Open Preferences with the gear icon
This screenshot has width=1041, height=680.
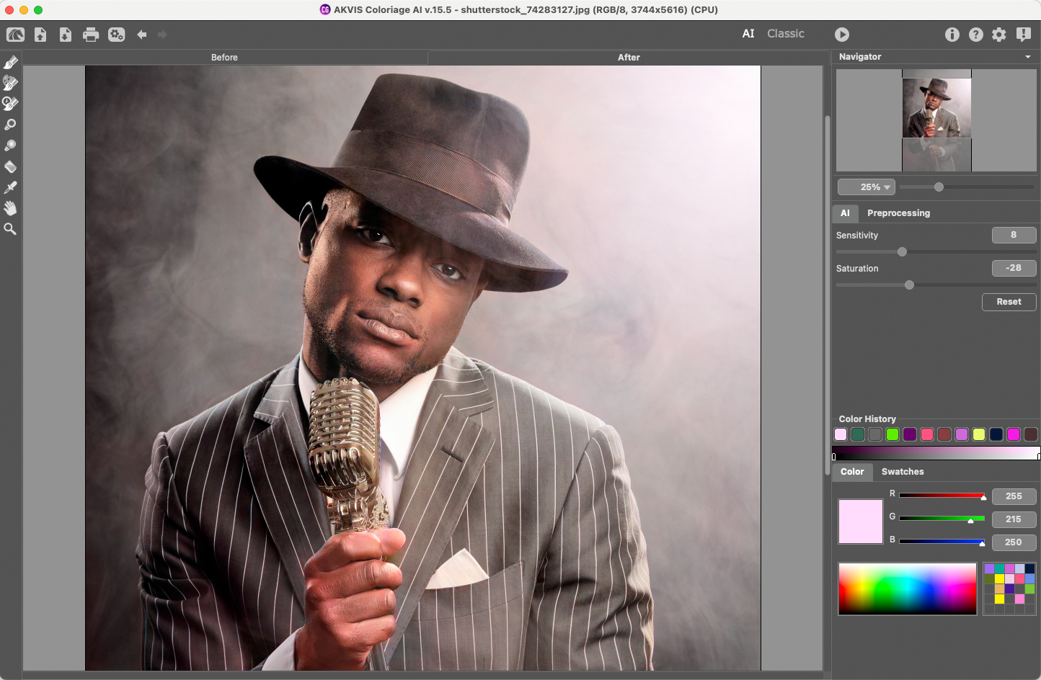999,35
